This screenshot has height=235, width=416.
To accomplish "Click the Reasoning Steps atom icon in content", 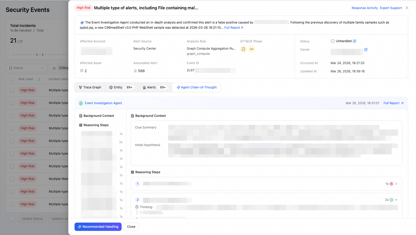I will (132, 172).
